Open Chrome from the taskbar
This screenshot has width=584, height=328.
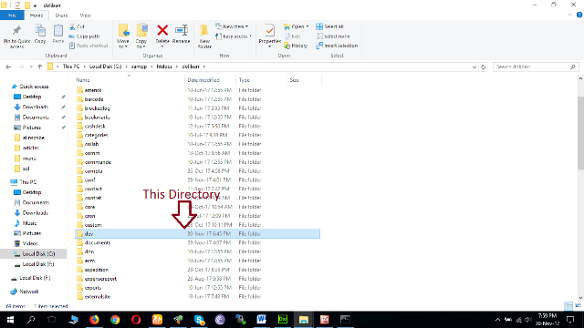(x=115, y=320)
